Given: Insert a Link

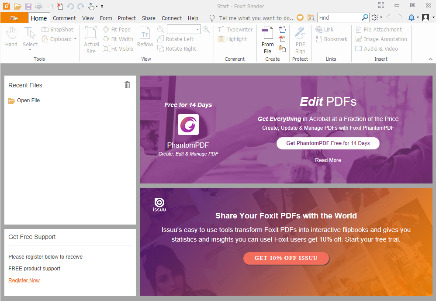Looking at the screenshot, I should [325, 29].
